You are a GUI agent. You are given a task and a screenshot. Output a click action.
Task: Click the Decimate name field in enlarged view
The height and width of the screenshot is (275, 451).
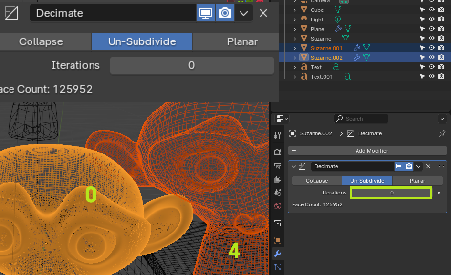pos(113,13)
